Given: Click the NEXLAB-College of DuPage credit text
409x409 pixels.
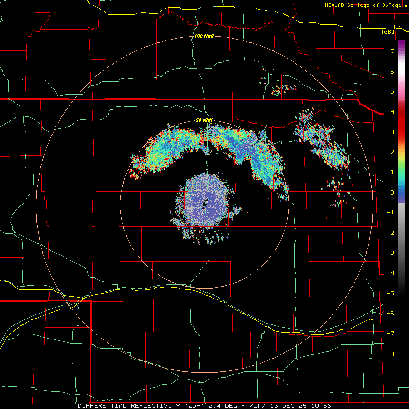Looking at the screenshot, I should click(x=363, y=5).
